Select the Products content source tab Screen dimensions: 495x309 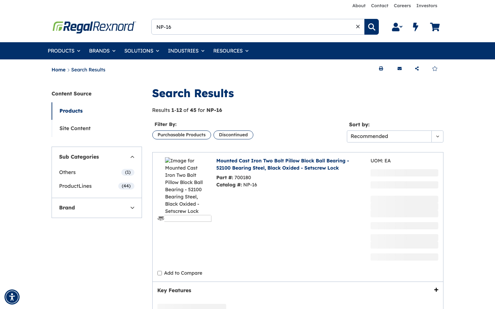click(x=71, y=111)
